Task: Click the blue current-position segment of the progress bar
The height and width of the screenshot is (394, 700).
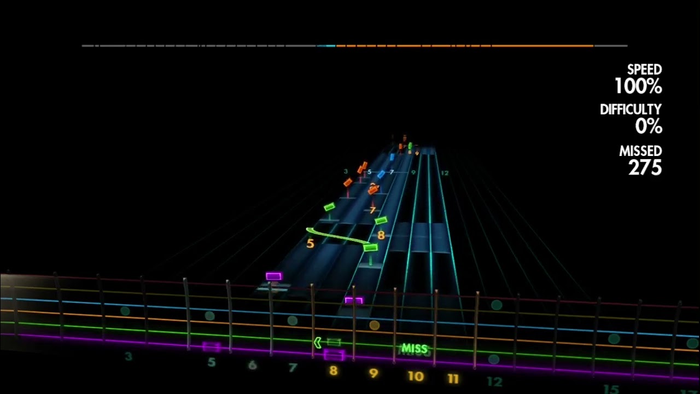Action: [326, 46]
